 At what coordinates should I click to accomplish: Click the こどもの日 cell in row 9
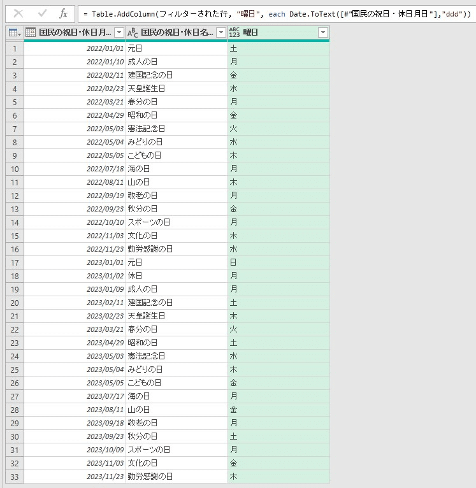(177, 155)
